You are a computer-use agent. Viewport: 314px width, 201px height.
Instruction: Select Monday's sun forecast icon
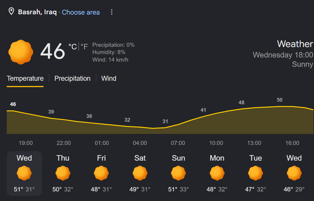click(x=217, y=173)
